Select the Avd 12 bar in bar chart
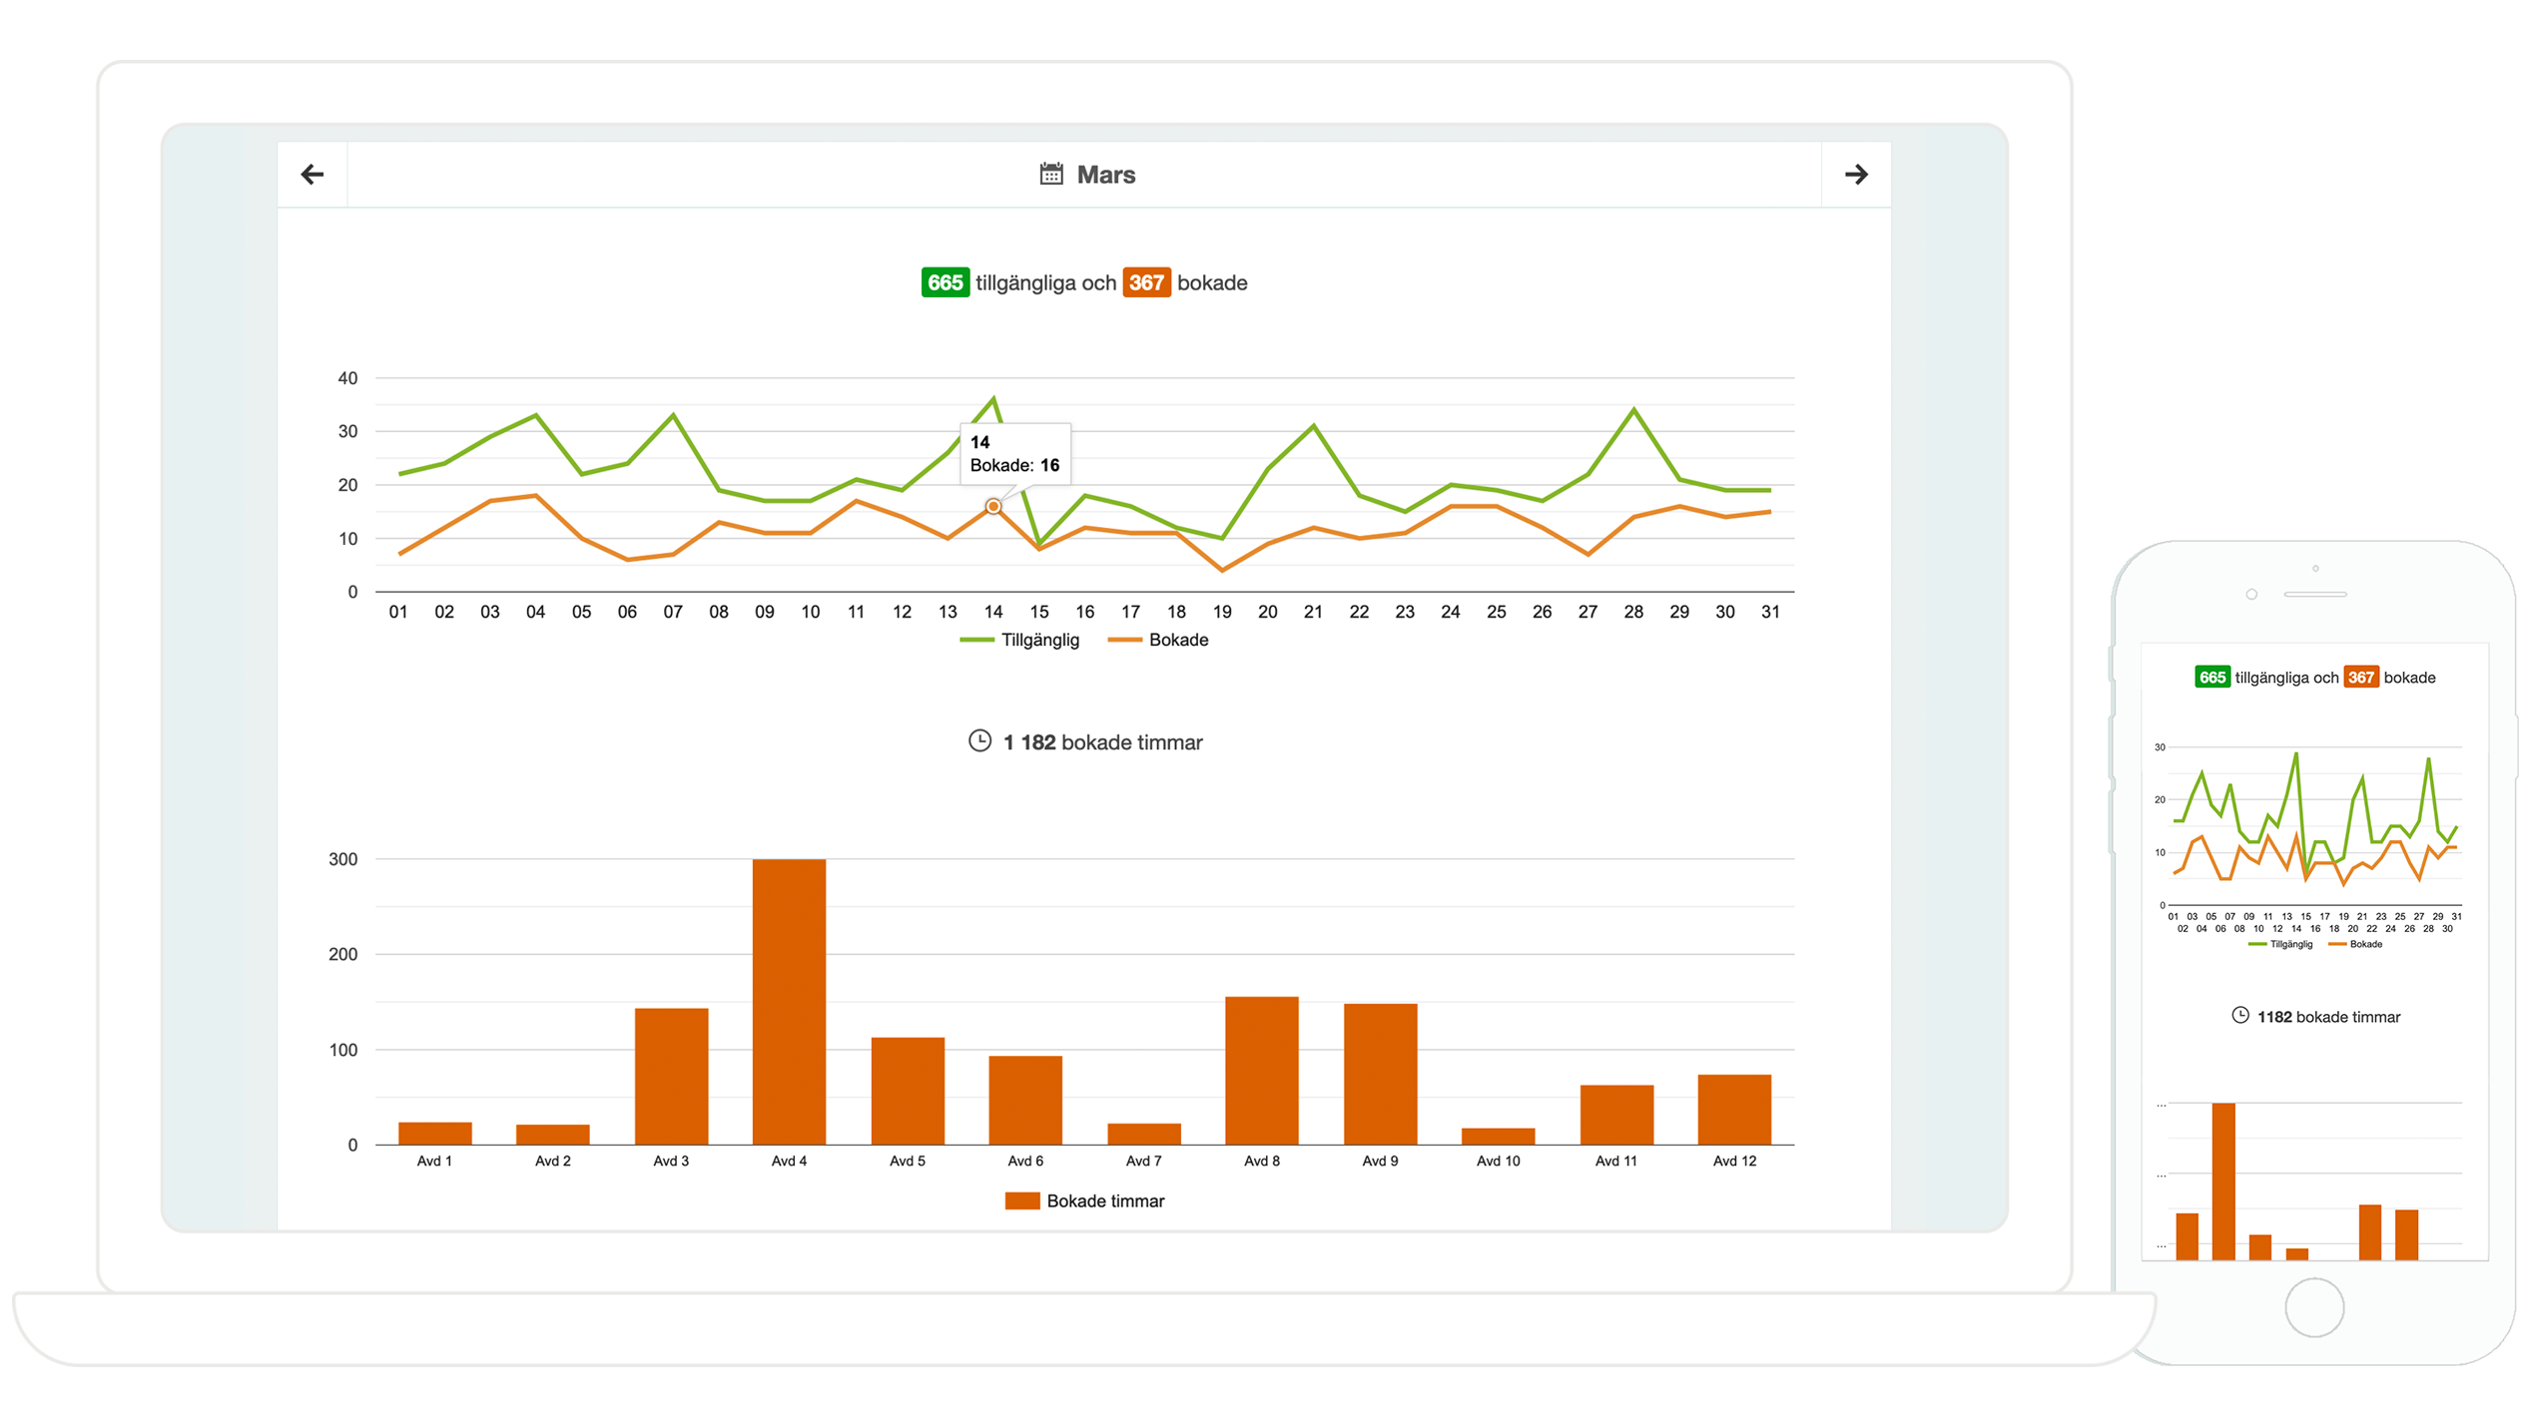 pos(1734,1110)
